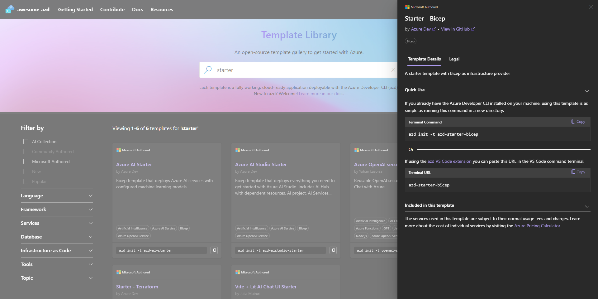Open the Azure Pricing Calculator link
Screen dimensions: 598x299
click(537, 226)
